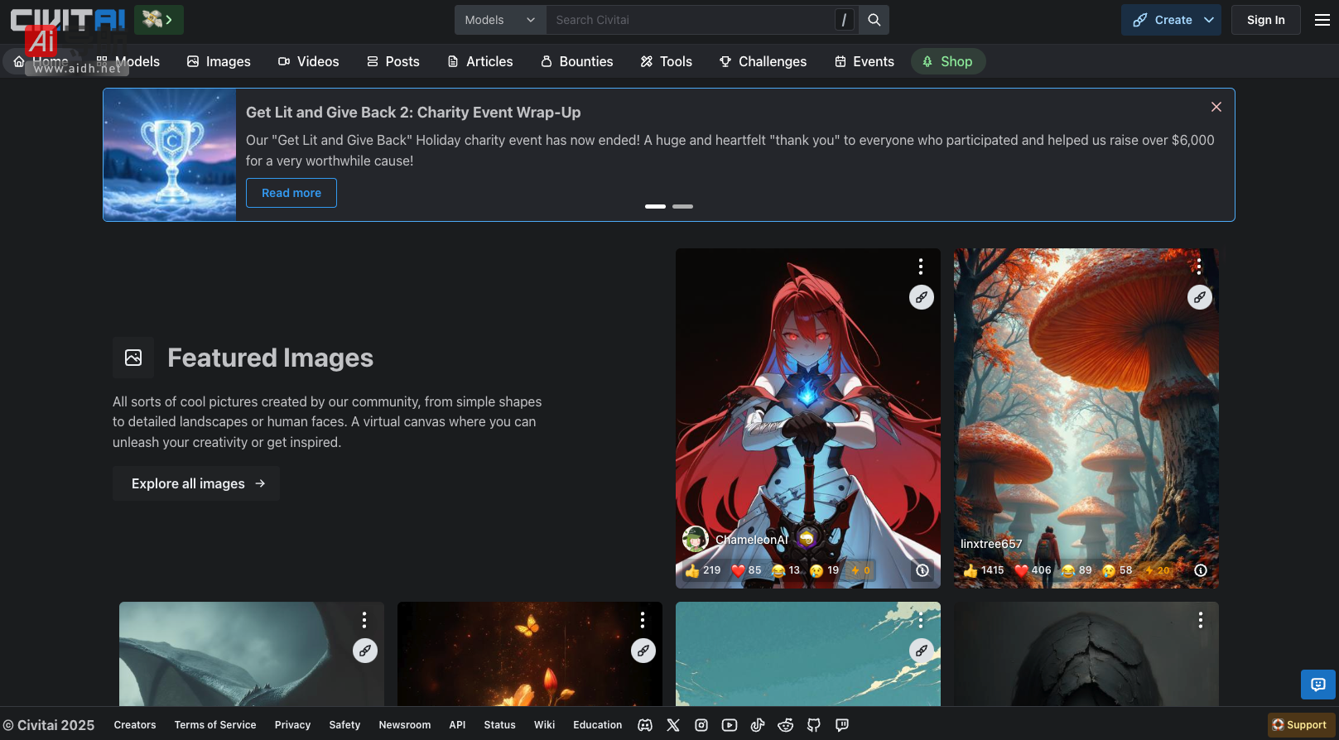Go to the Bounties nav tab
1339x740 pixels.
[x=576, y=61]
